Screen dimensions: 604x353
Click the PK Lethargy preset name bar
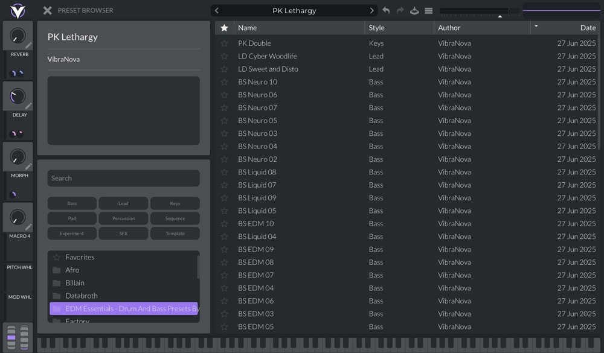pyautogui.click(x=294, y=11)
